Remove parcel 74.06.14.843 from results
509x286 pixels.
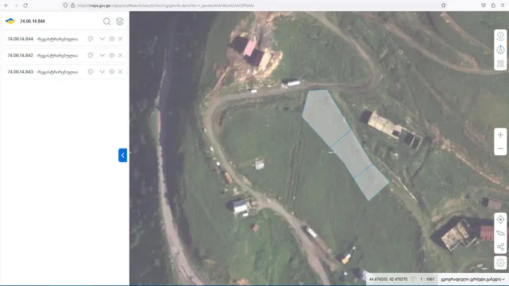click(120, 71)
